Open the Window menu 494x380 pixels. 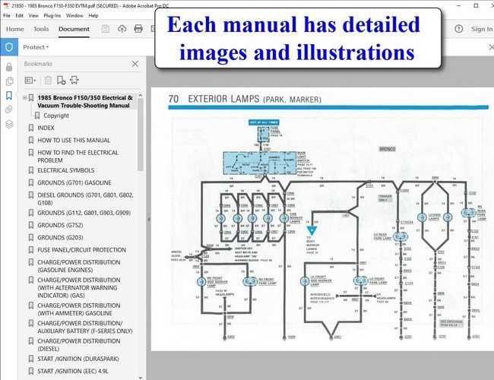(x=74, y=15)
